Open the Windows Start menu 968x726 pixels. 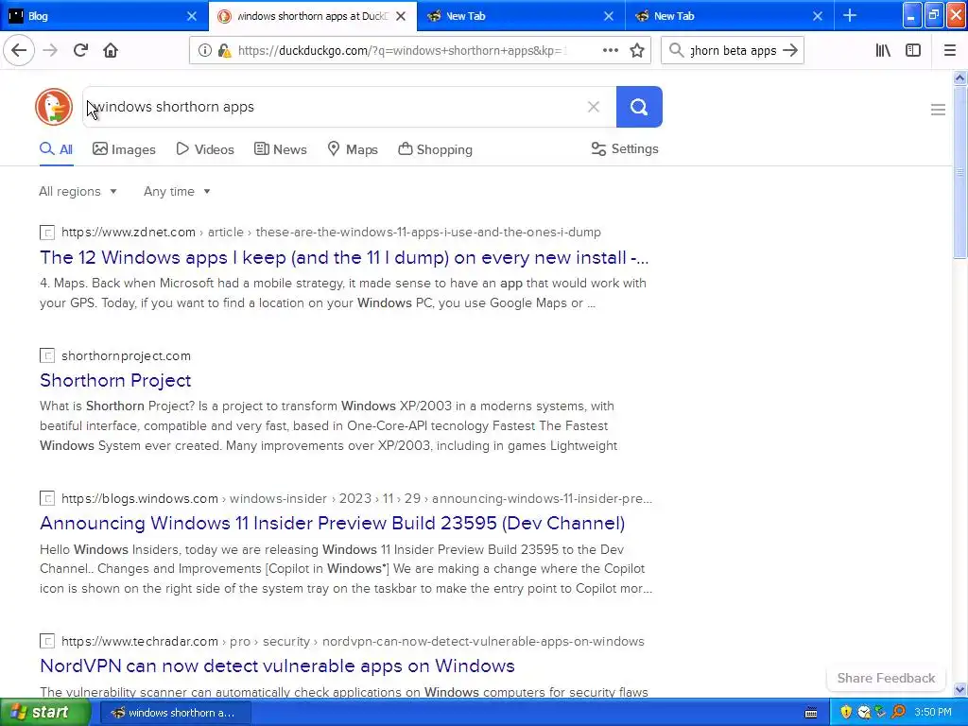click(44, 713)
